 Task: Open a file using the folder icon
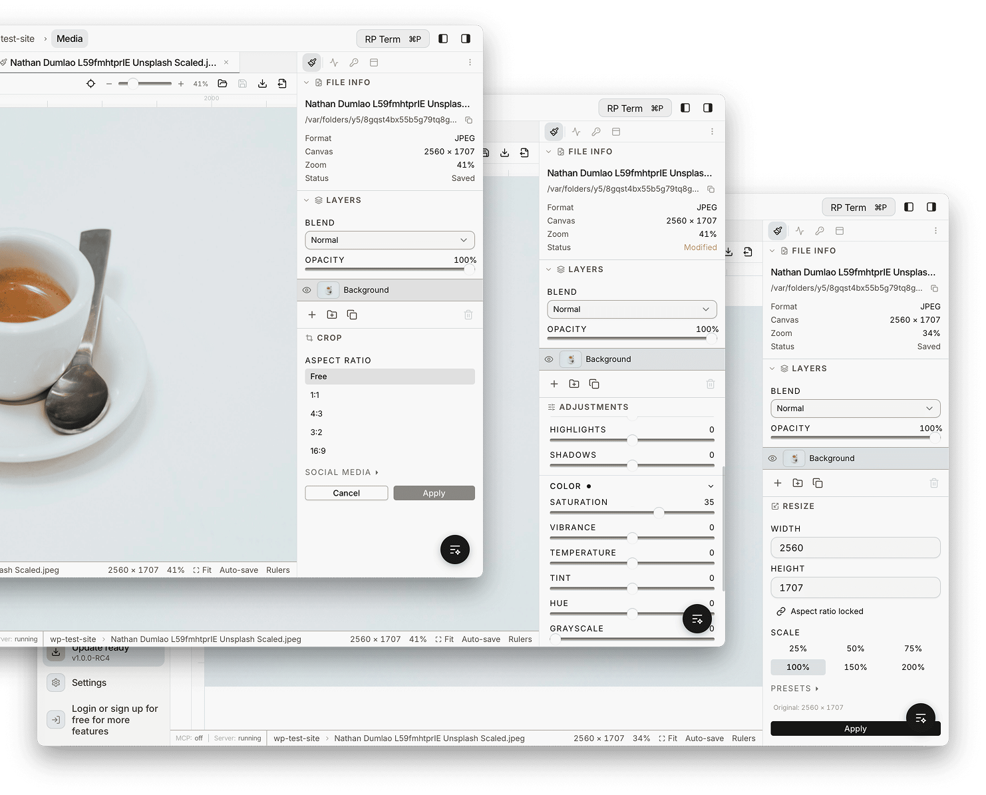coord(222,83)
